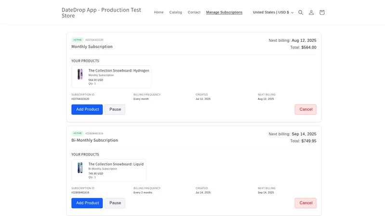Click the Jul 12, 2025 created date
The height and width of the screenshot is (216, 385).
pos(203,99)
